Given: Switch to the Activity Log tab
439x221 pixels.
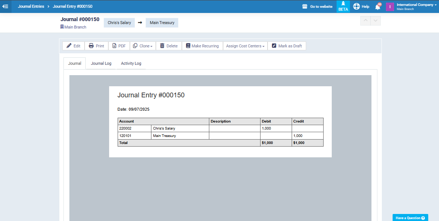Looking at the screenshot, I should click(131, 63).
